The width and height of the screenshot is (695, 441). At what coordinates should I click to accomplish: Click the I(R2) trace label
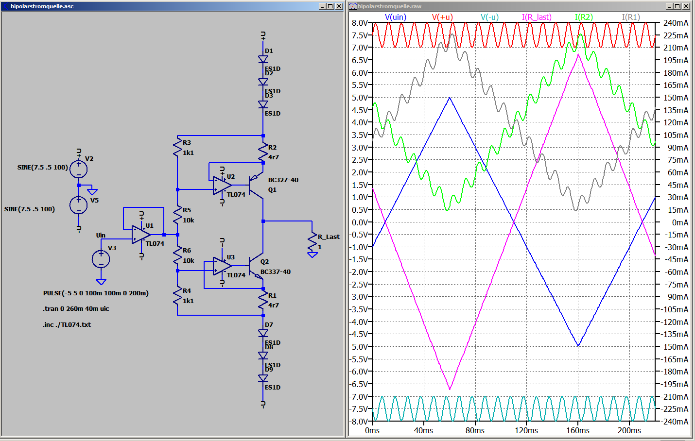(584, 17)
